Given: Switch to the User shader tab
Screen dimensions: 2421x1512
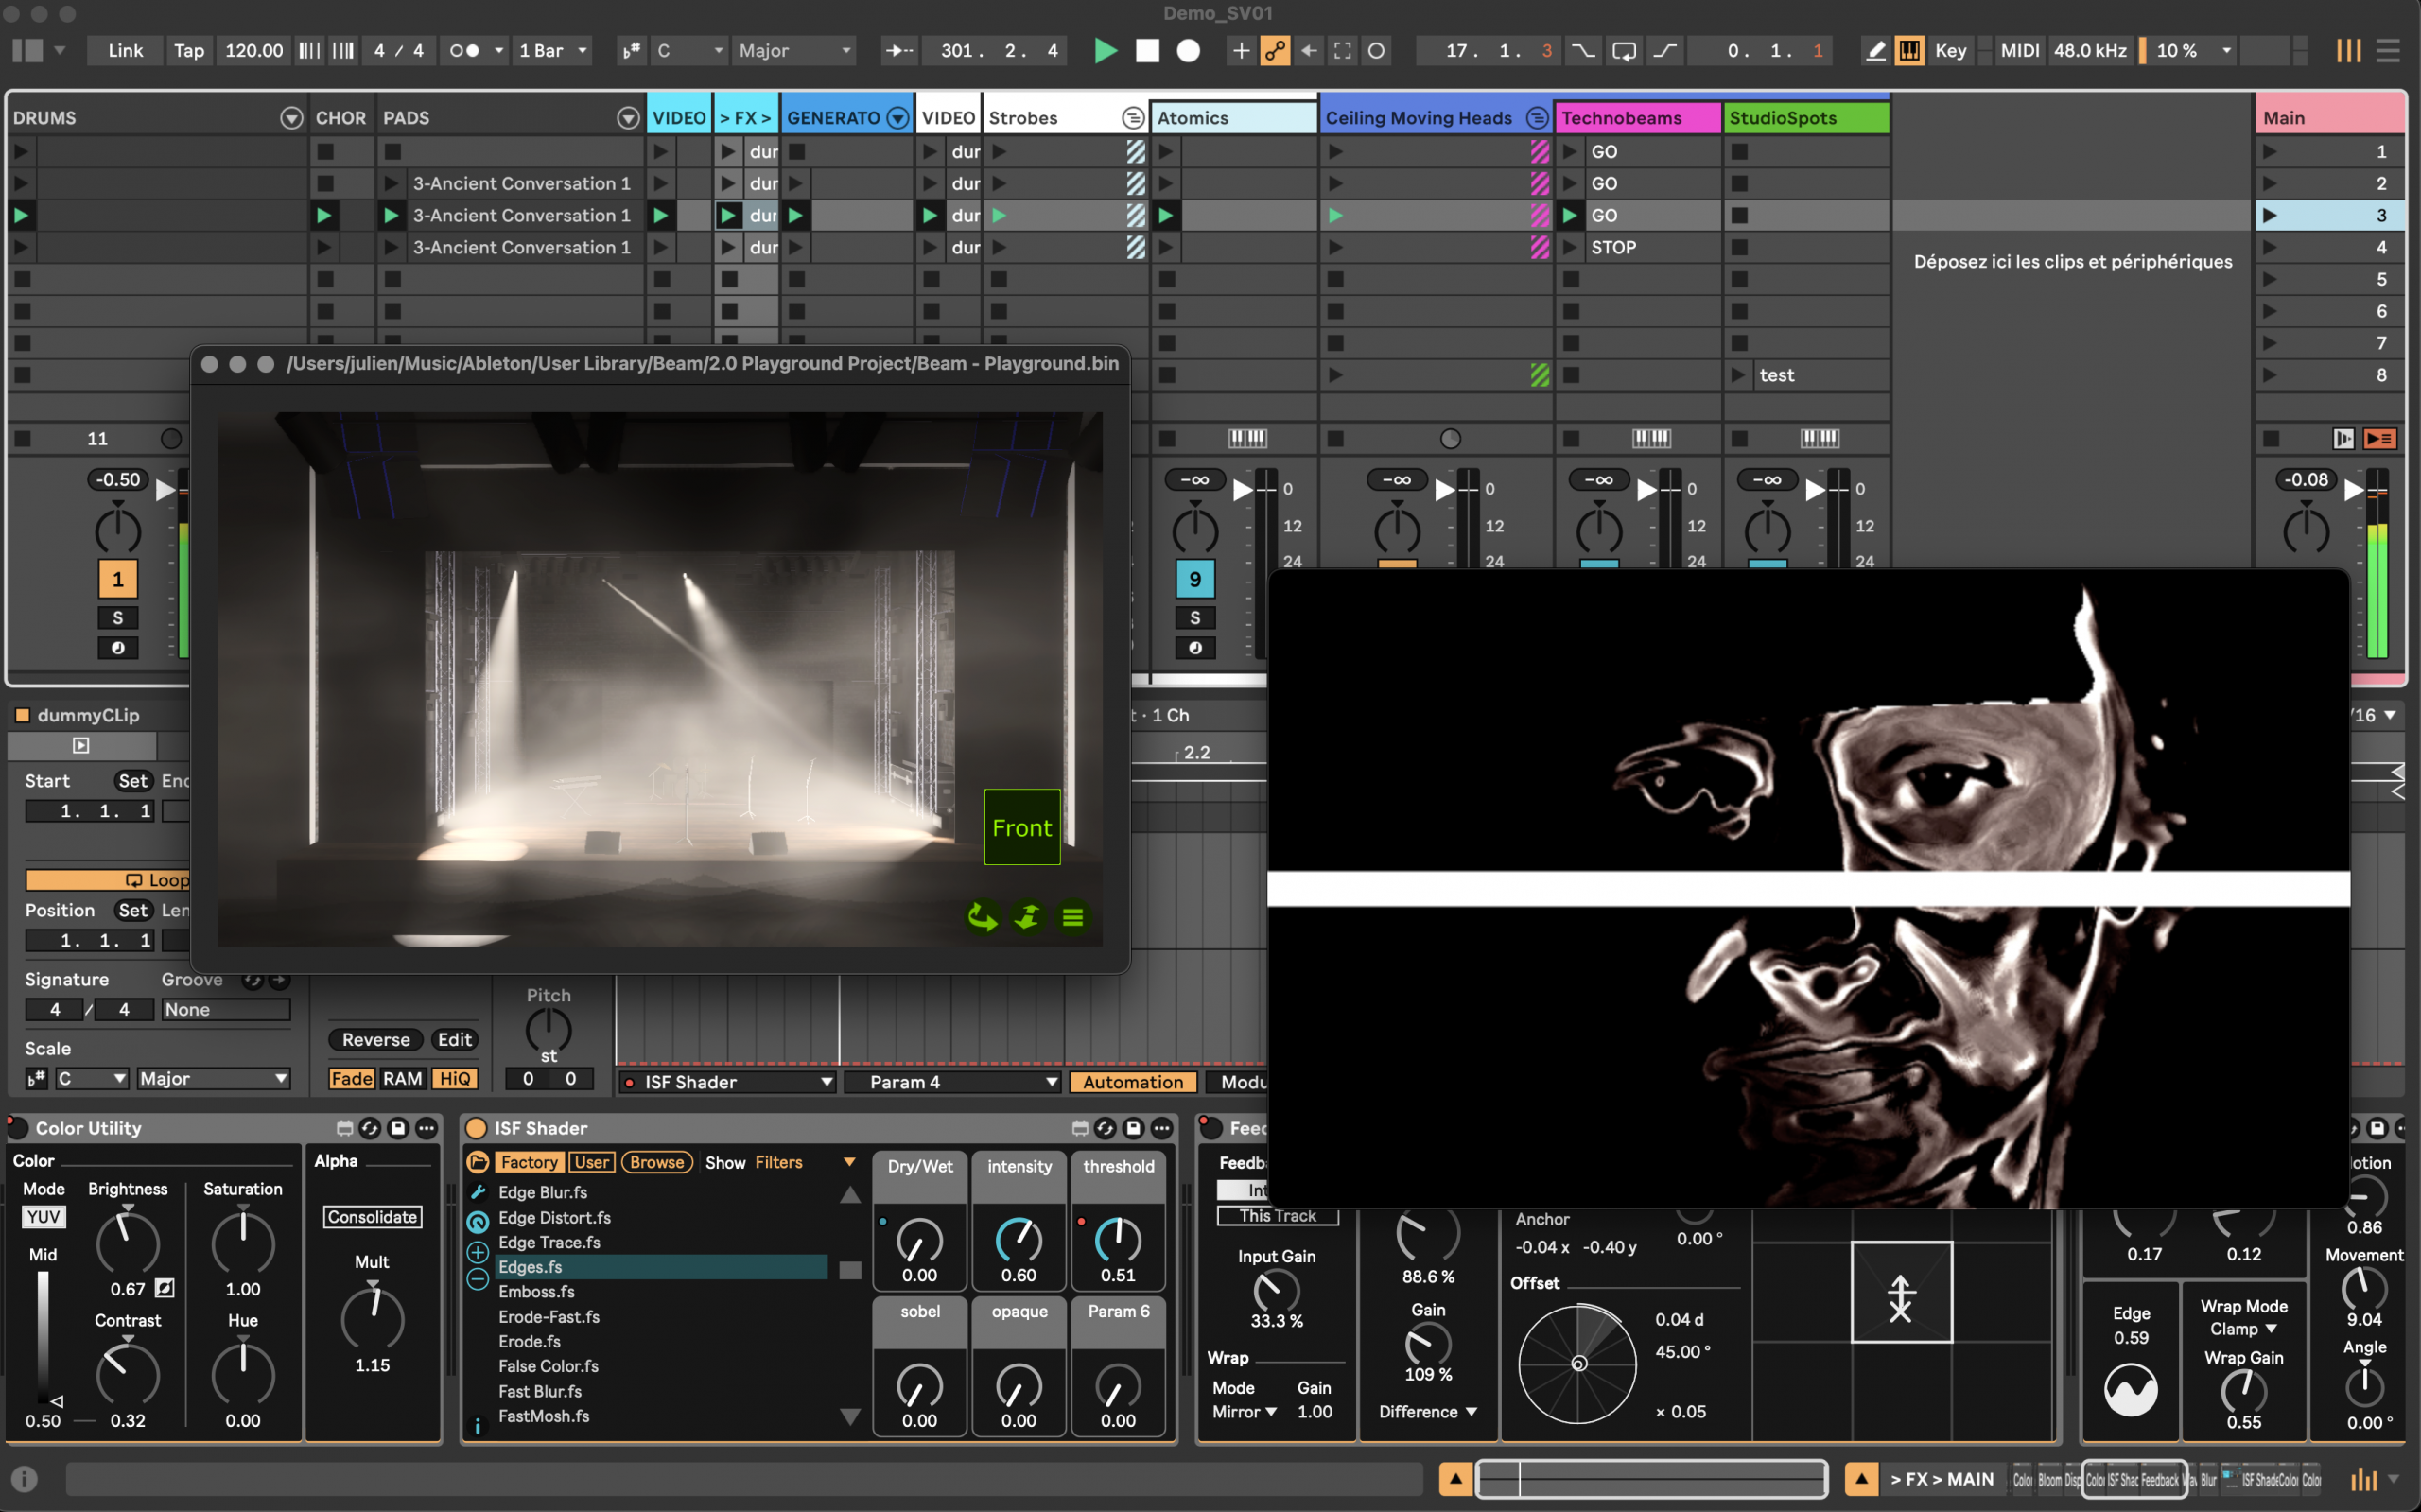Looking at the screenshot, I should pos(592,1162).
